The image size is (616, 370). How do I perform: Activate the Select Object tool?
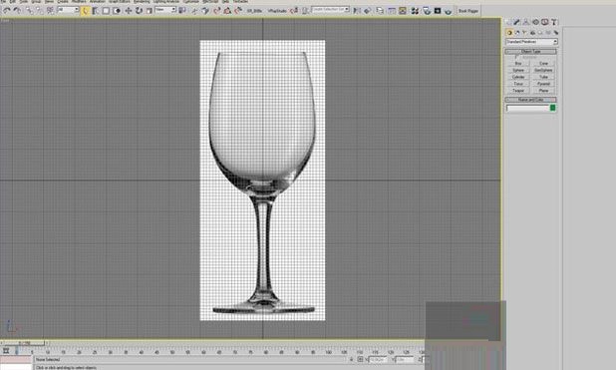pos(86,11)
